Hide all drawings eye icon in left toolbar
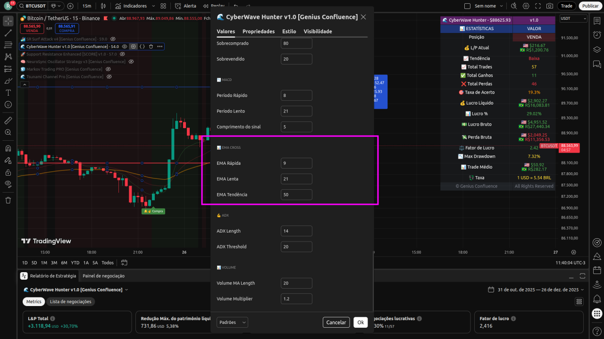This screenshot has width=604, height=339. point(8,184)
